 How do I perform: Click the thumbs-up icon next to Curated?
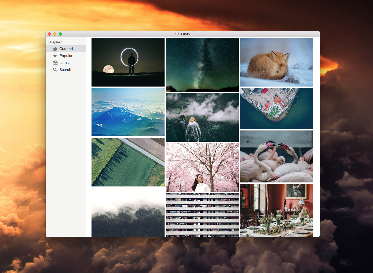55,49
